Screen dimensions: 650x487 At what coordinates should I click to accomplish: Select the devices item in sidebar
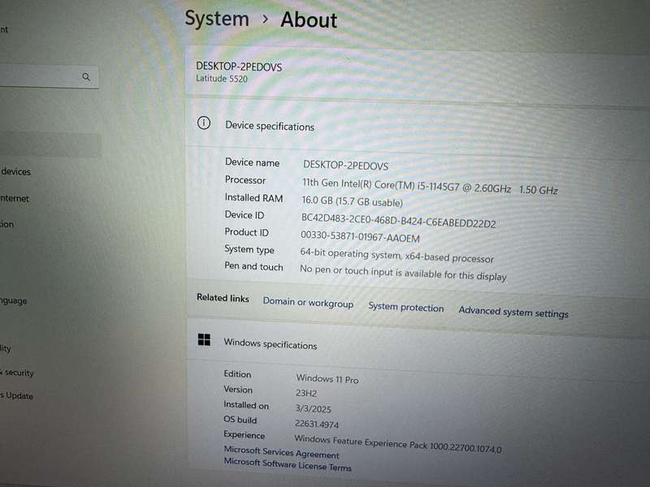(x=15, y=171)
